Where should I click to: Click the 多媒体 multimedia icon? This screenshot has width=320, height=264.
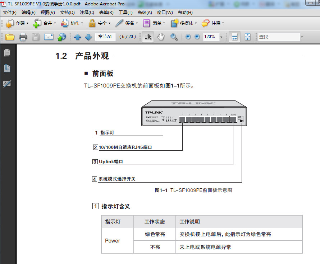click(174, 23)
